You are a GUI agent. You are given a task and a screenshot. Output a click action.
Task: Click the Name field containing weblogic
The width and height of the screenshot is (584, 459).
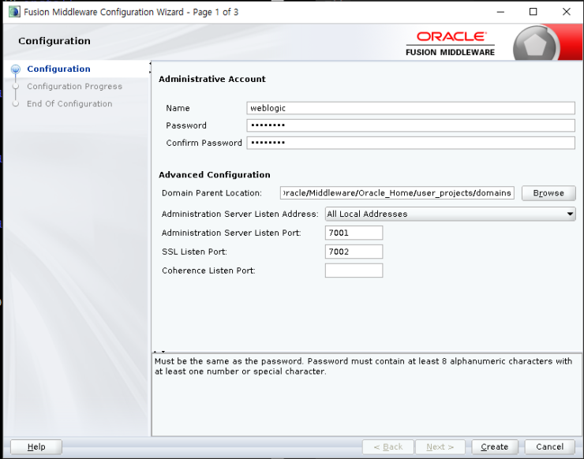click(411, 108)
